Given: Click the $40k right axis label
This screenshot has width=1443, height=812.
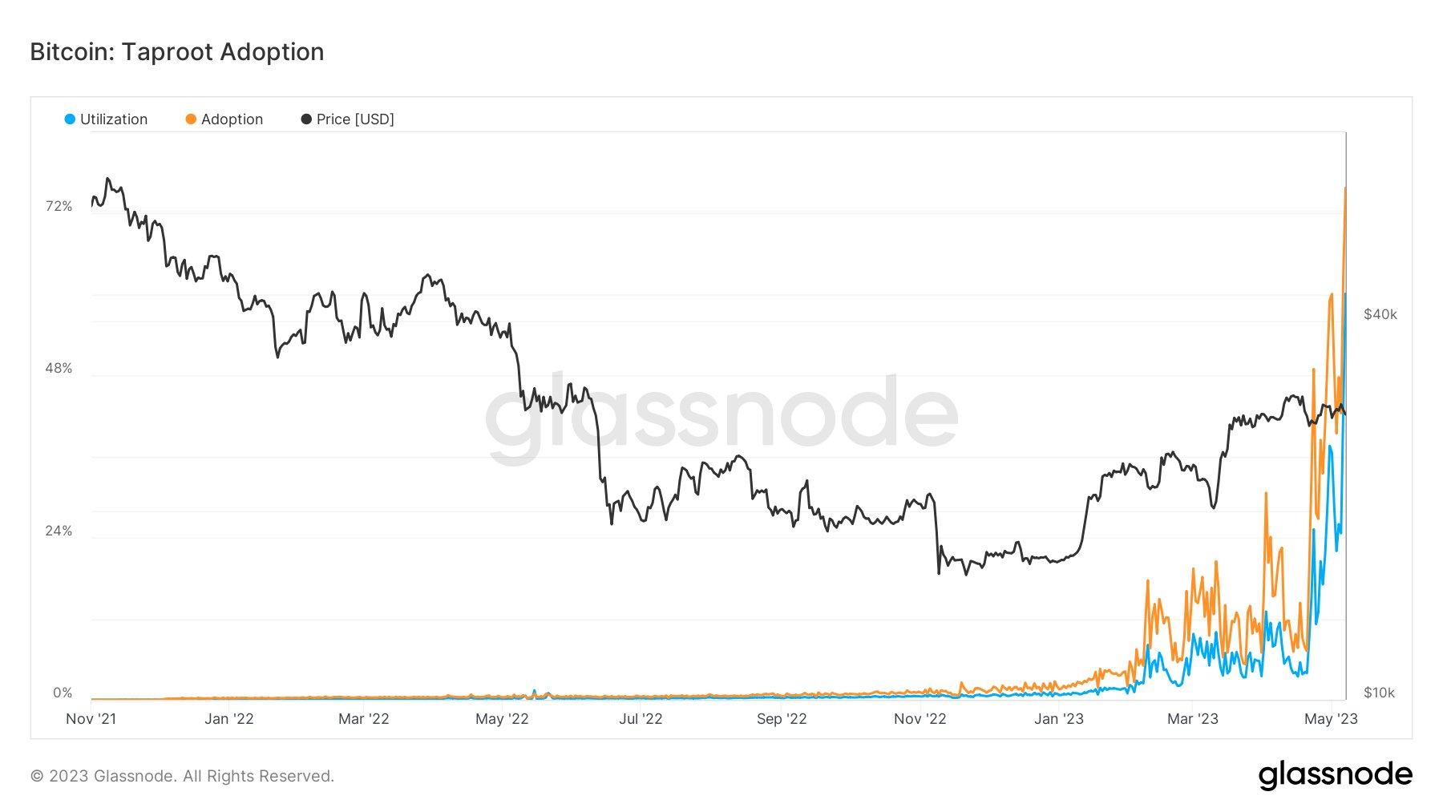Looking at the screenshot, I should pos(1380,314).
